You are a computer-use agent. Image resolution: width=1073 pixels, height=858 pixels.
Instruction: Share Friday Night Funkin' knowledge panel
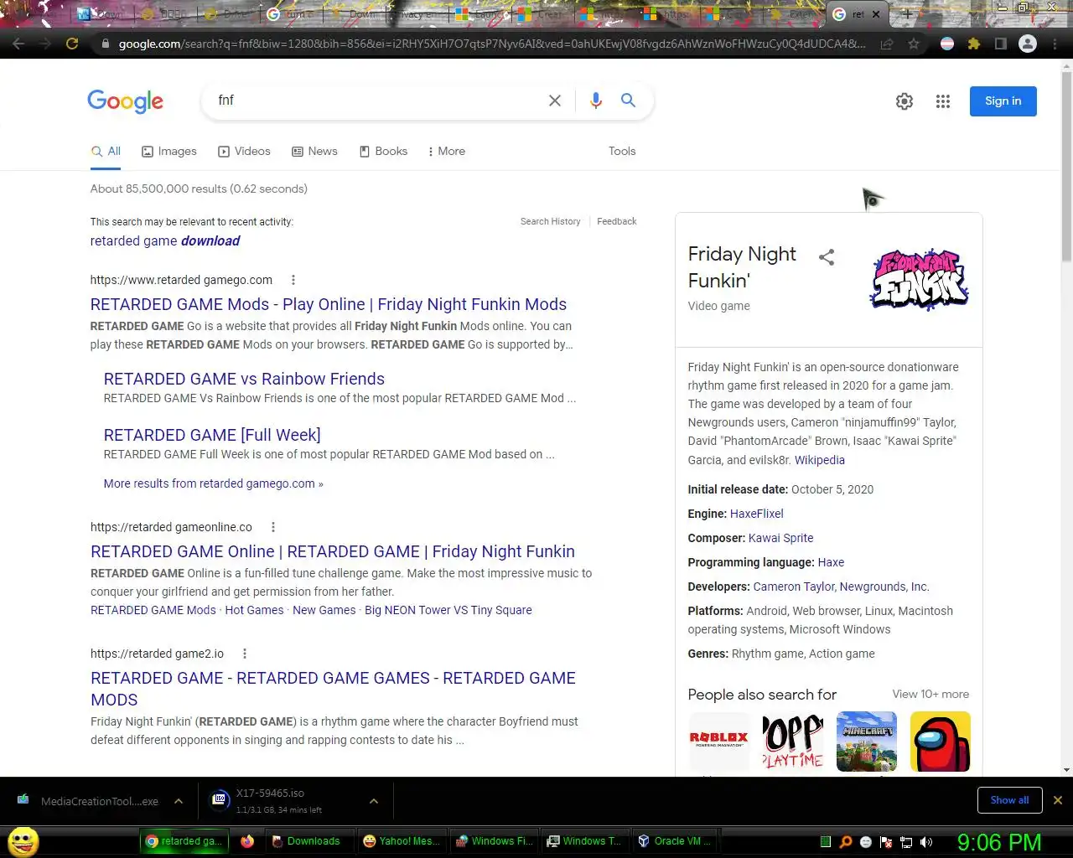point(827,257)
